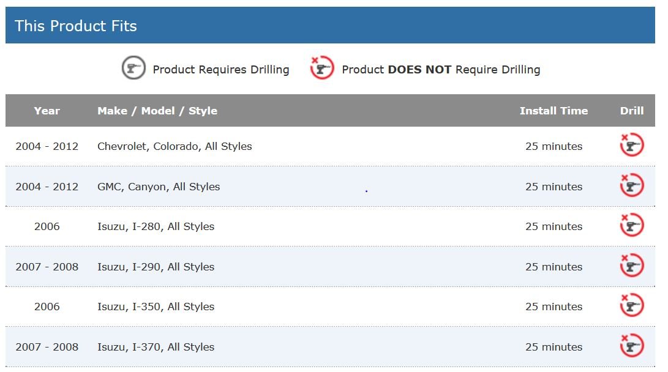Click 2007 - 2008 year for Isuzu I-290

47,267
